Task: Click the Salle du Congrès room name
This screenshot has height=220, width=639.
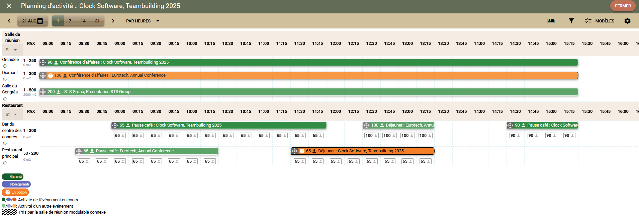Action: point(10,89)
